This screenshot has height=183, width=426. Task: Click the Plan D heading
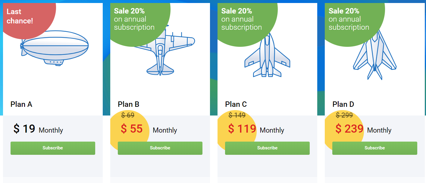(343, 104)
